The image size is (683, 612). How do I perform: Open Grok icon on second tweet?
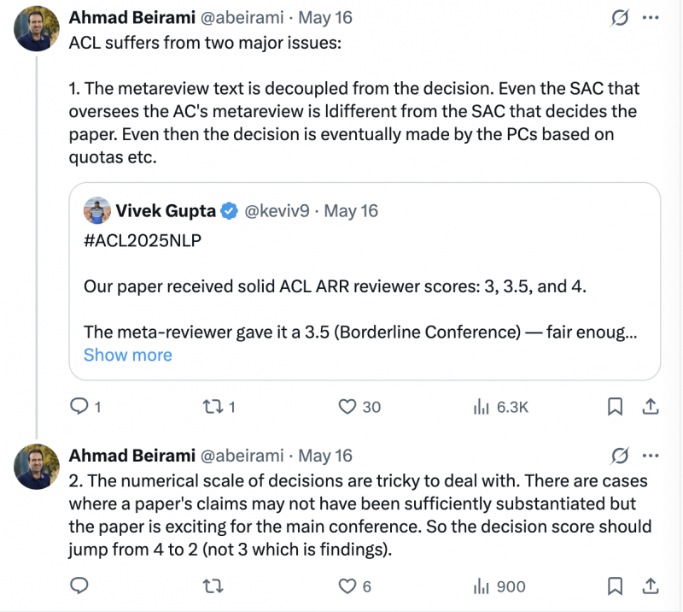pyautogui.click(x=620, y=456)
